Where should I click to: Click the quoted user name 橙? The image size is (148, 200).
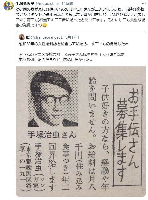click(28, 37)
